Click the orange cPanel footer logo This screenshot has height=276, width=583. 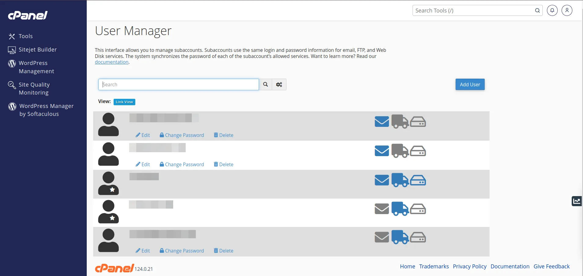coord(115,268)
